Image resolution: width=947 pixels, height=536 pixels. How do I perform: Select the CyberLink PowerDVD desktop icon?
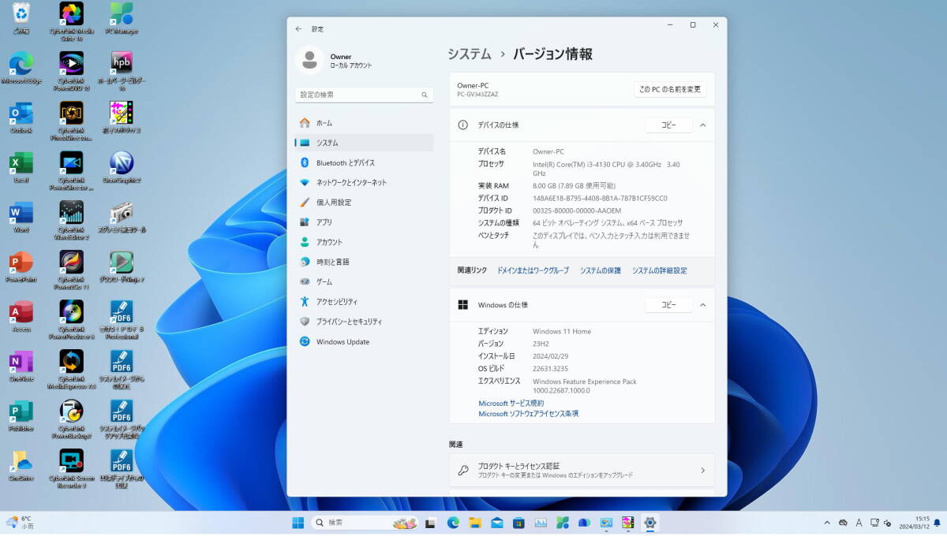[x=71, y=71]
